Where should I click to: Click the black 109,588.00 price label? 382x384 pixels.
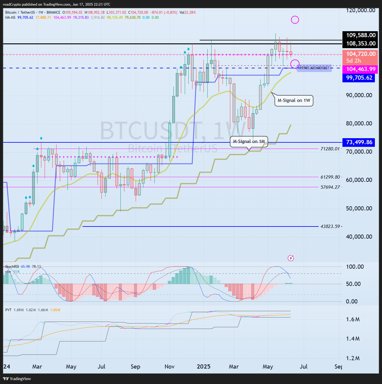tap(361, 35)
